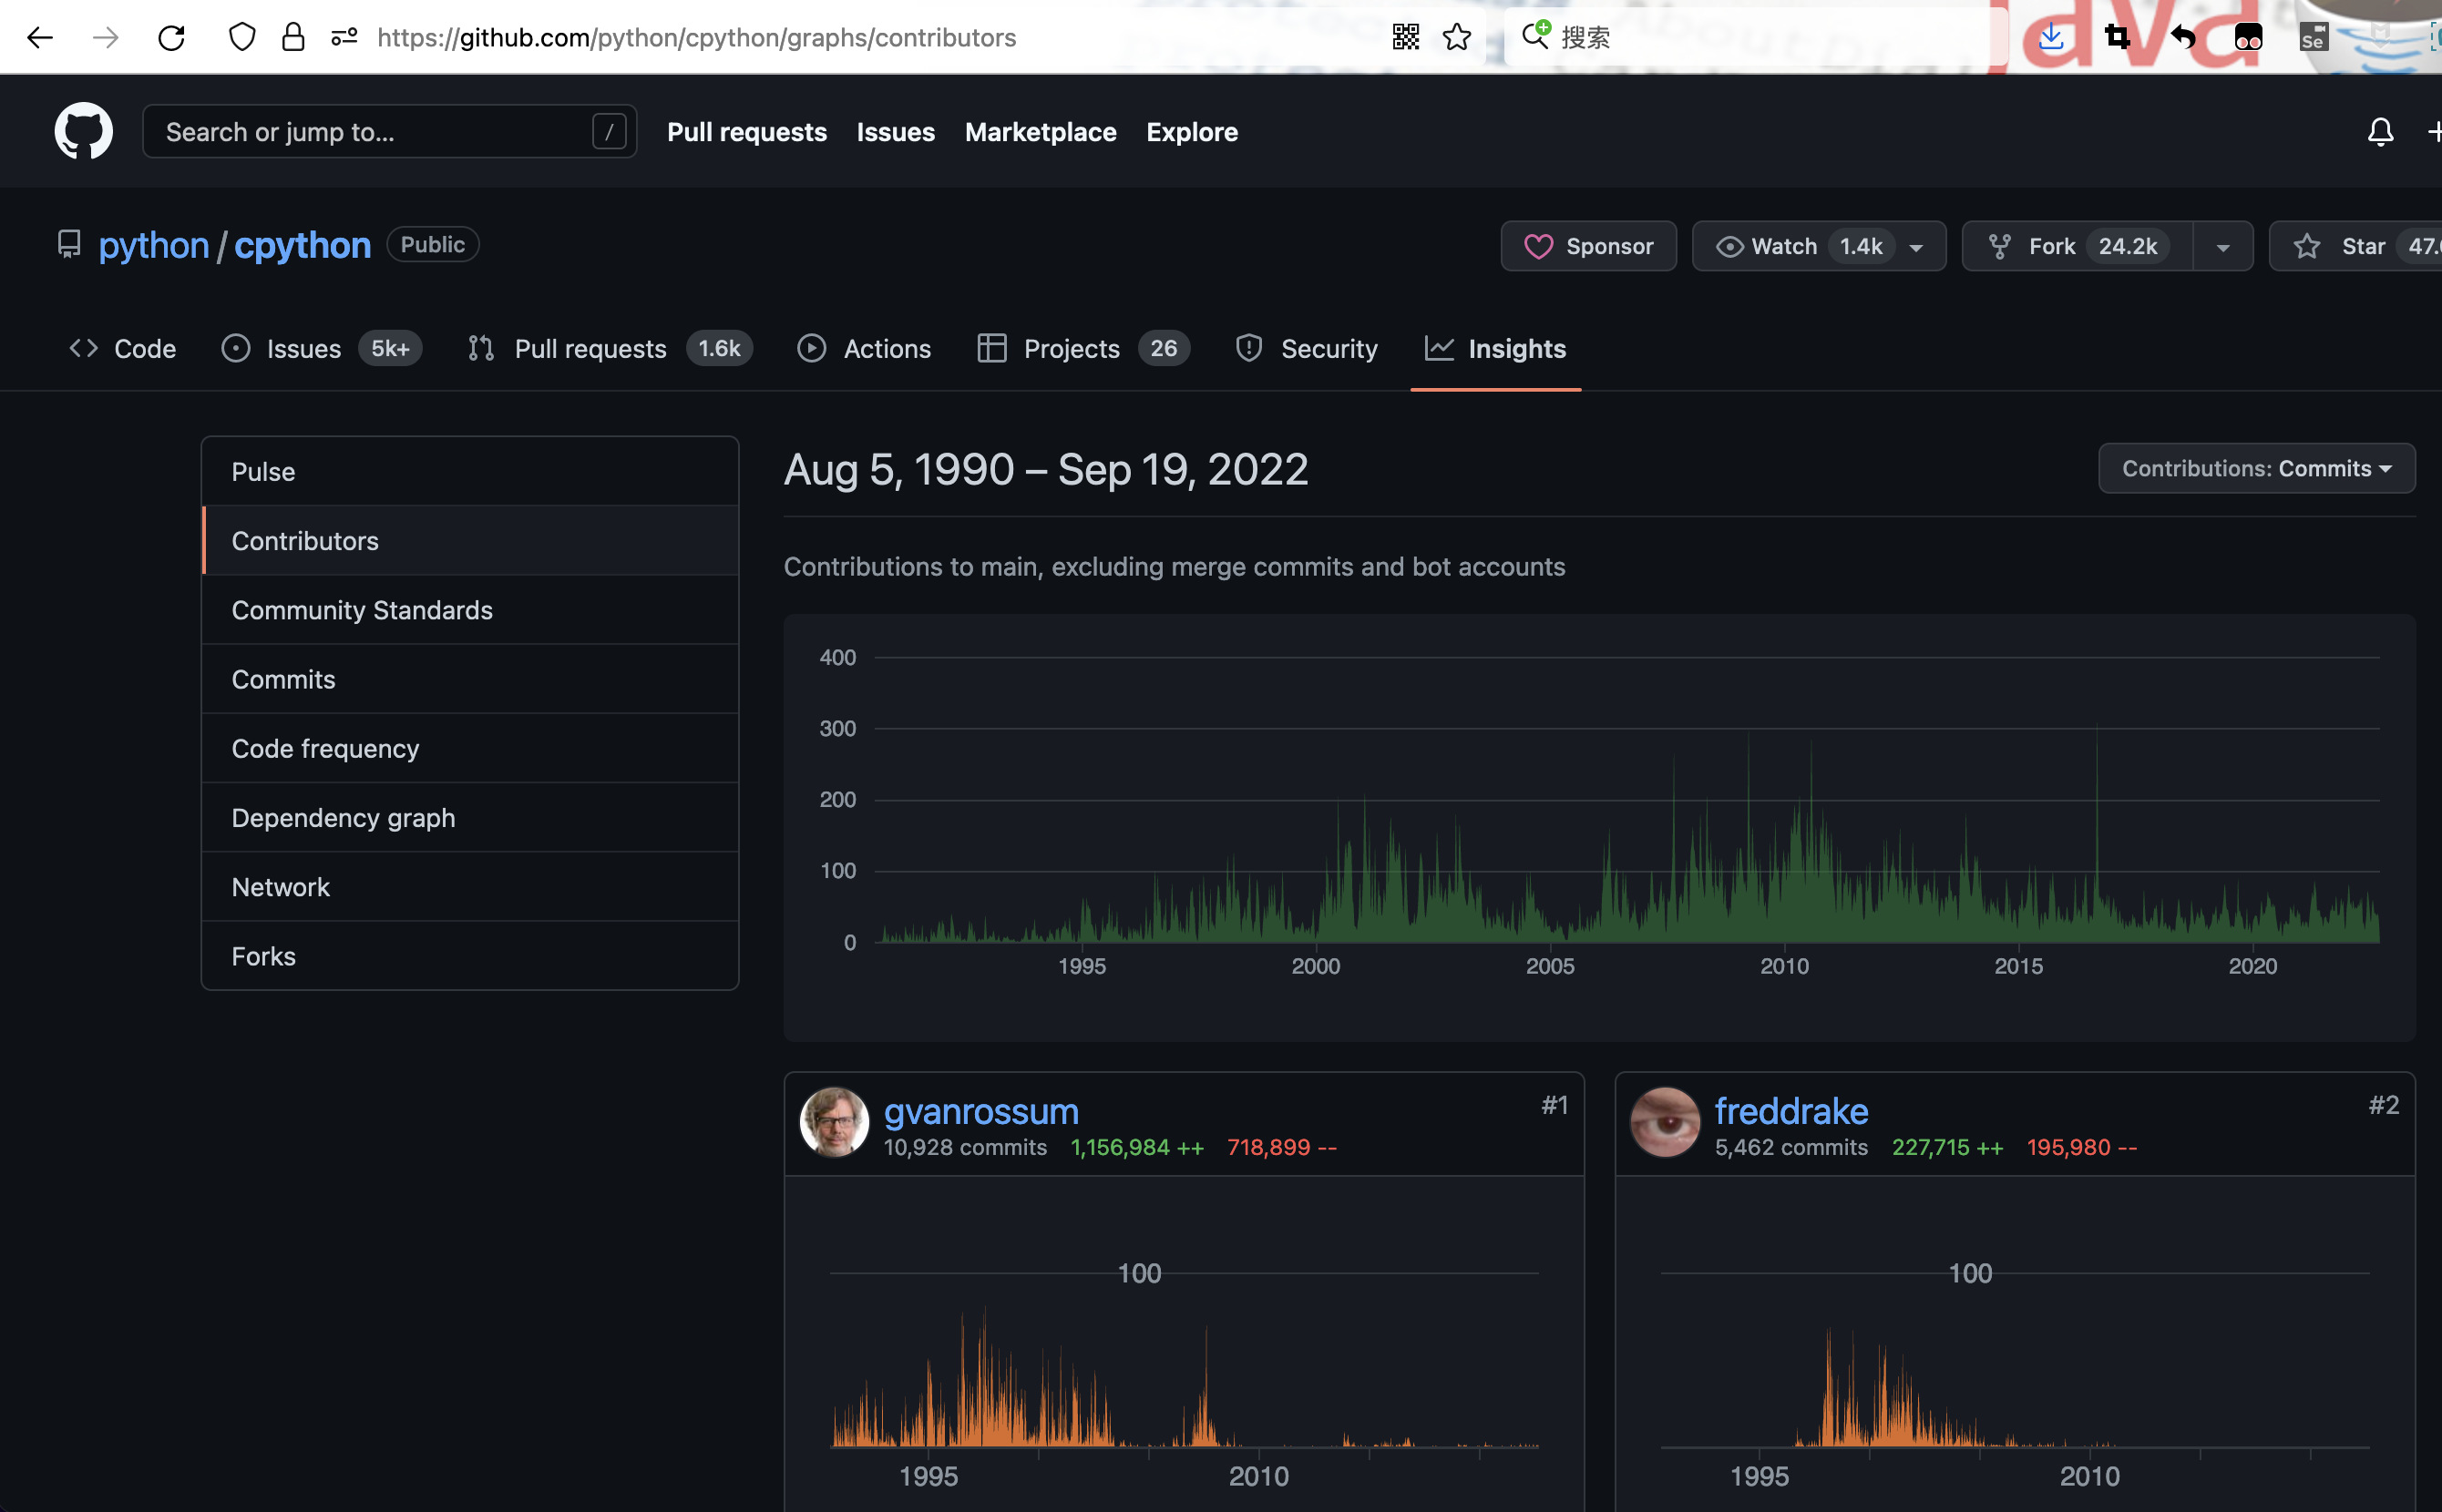Screen dimensions: 2442x1512
Task: Select the Insights tab
Action: coord(1495,348)
